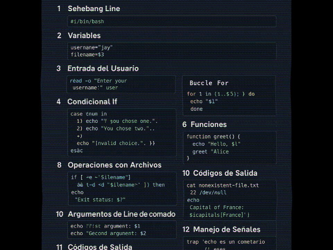
Task: Select the "Argumentos de Líne de comado" heading
Action: [121, 214]
